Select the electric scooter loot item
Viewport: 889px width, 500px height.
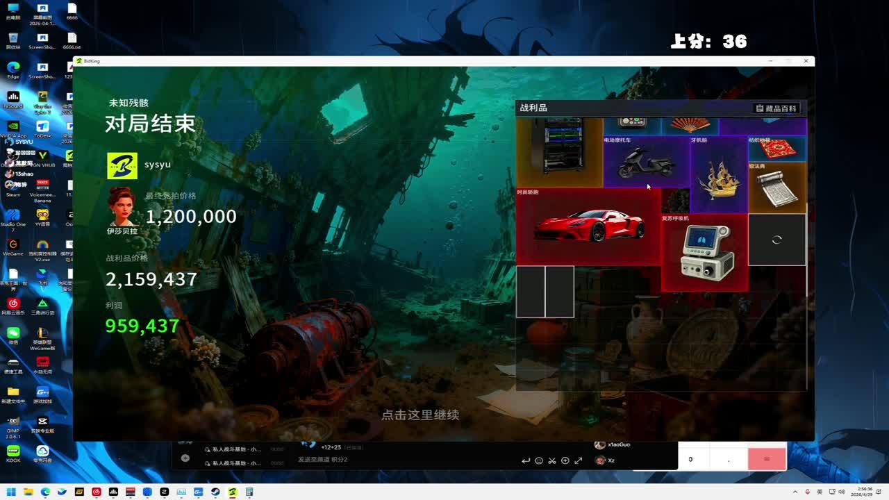(646, 162)
